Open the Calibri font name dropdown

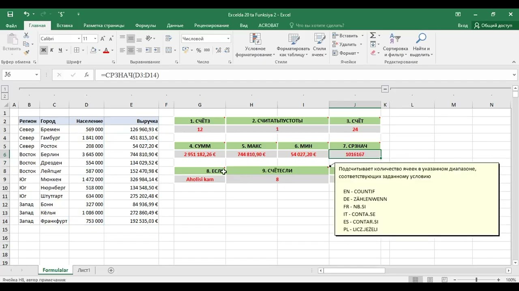coord(78,39)
